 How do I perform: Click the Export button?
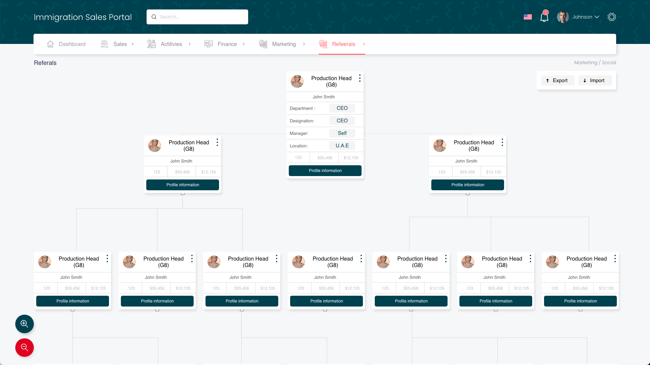[x=557, y=80]
